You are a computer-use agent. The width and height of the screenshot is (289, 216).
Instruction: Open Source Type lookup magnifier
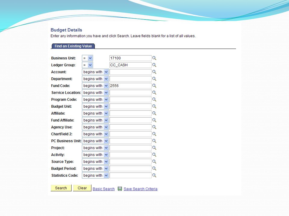[154, 162]
